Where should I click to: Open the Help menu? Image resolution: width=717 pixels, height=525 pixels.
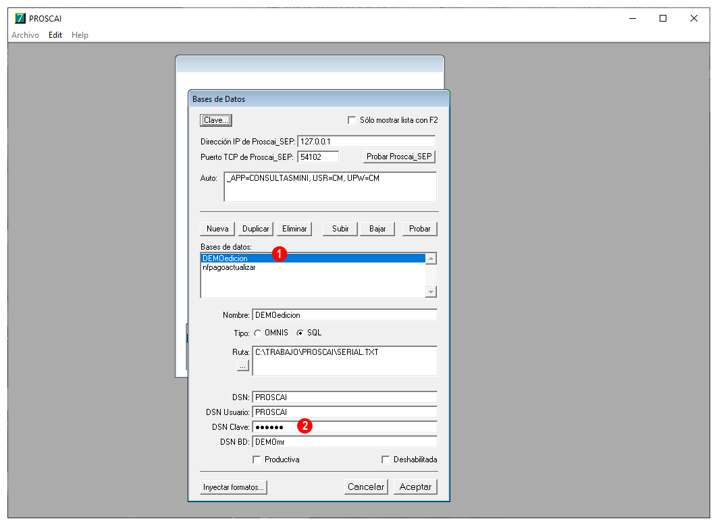pyautogui.click(x=80, y=35)
